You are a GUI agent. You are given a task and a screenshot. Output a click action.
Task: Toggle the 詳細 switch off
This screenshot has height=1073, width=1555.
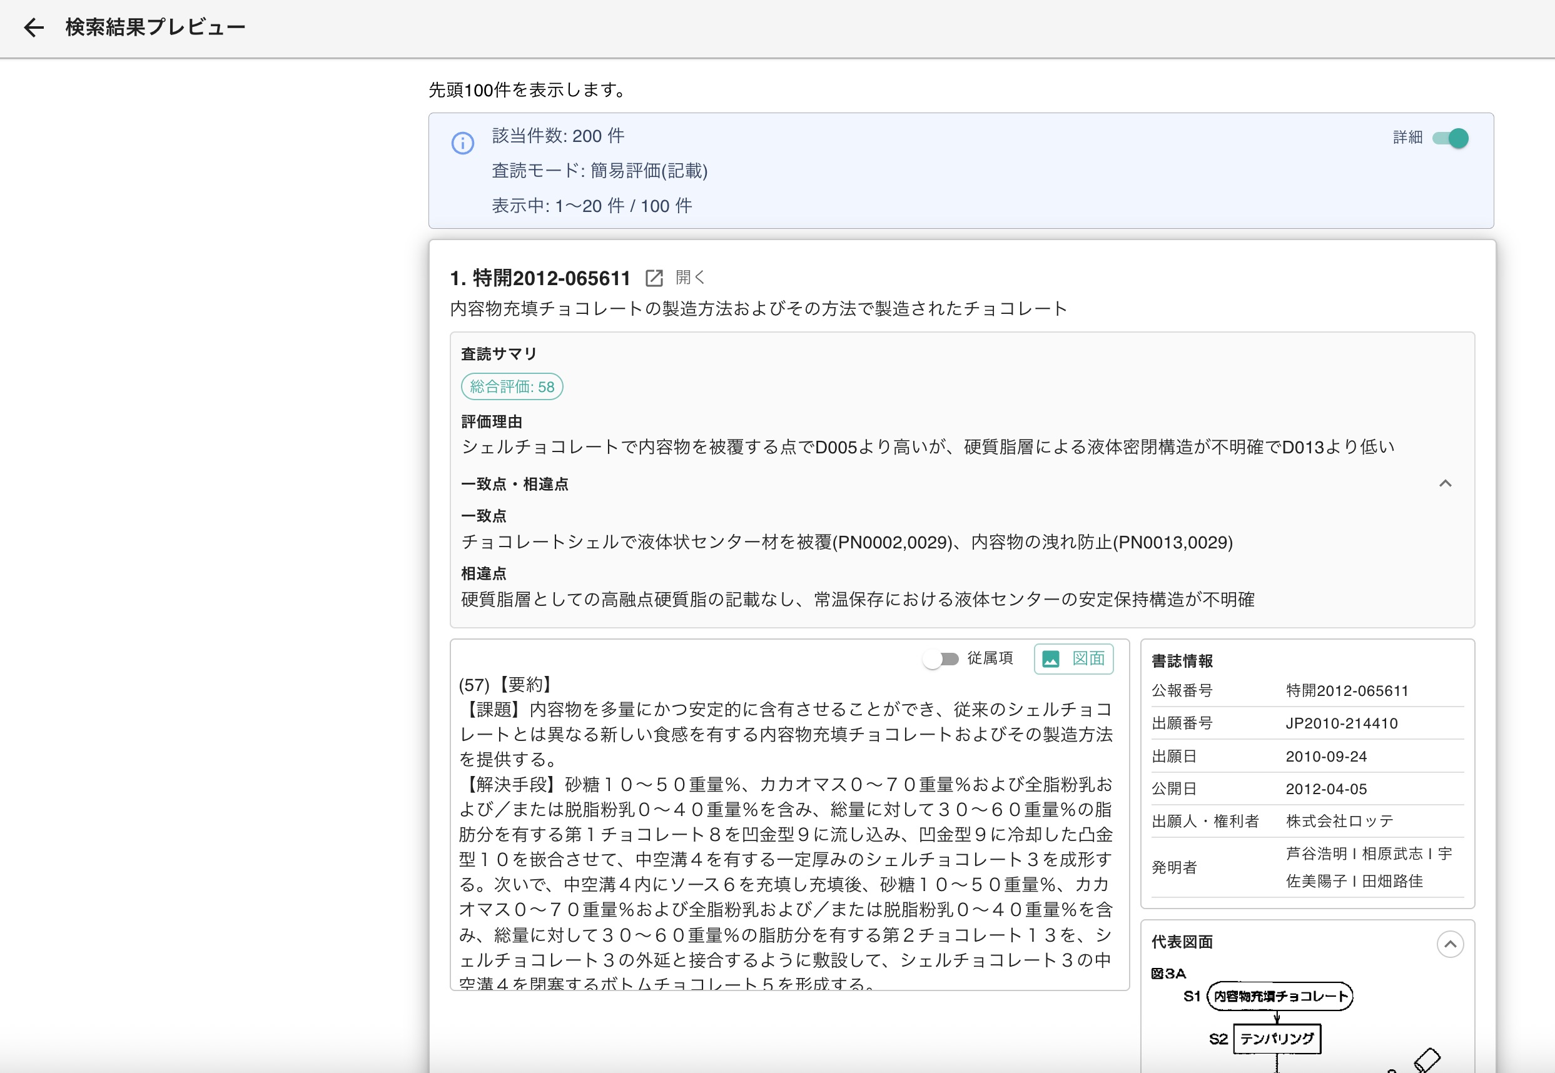1450,138
